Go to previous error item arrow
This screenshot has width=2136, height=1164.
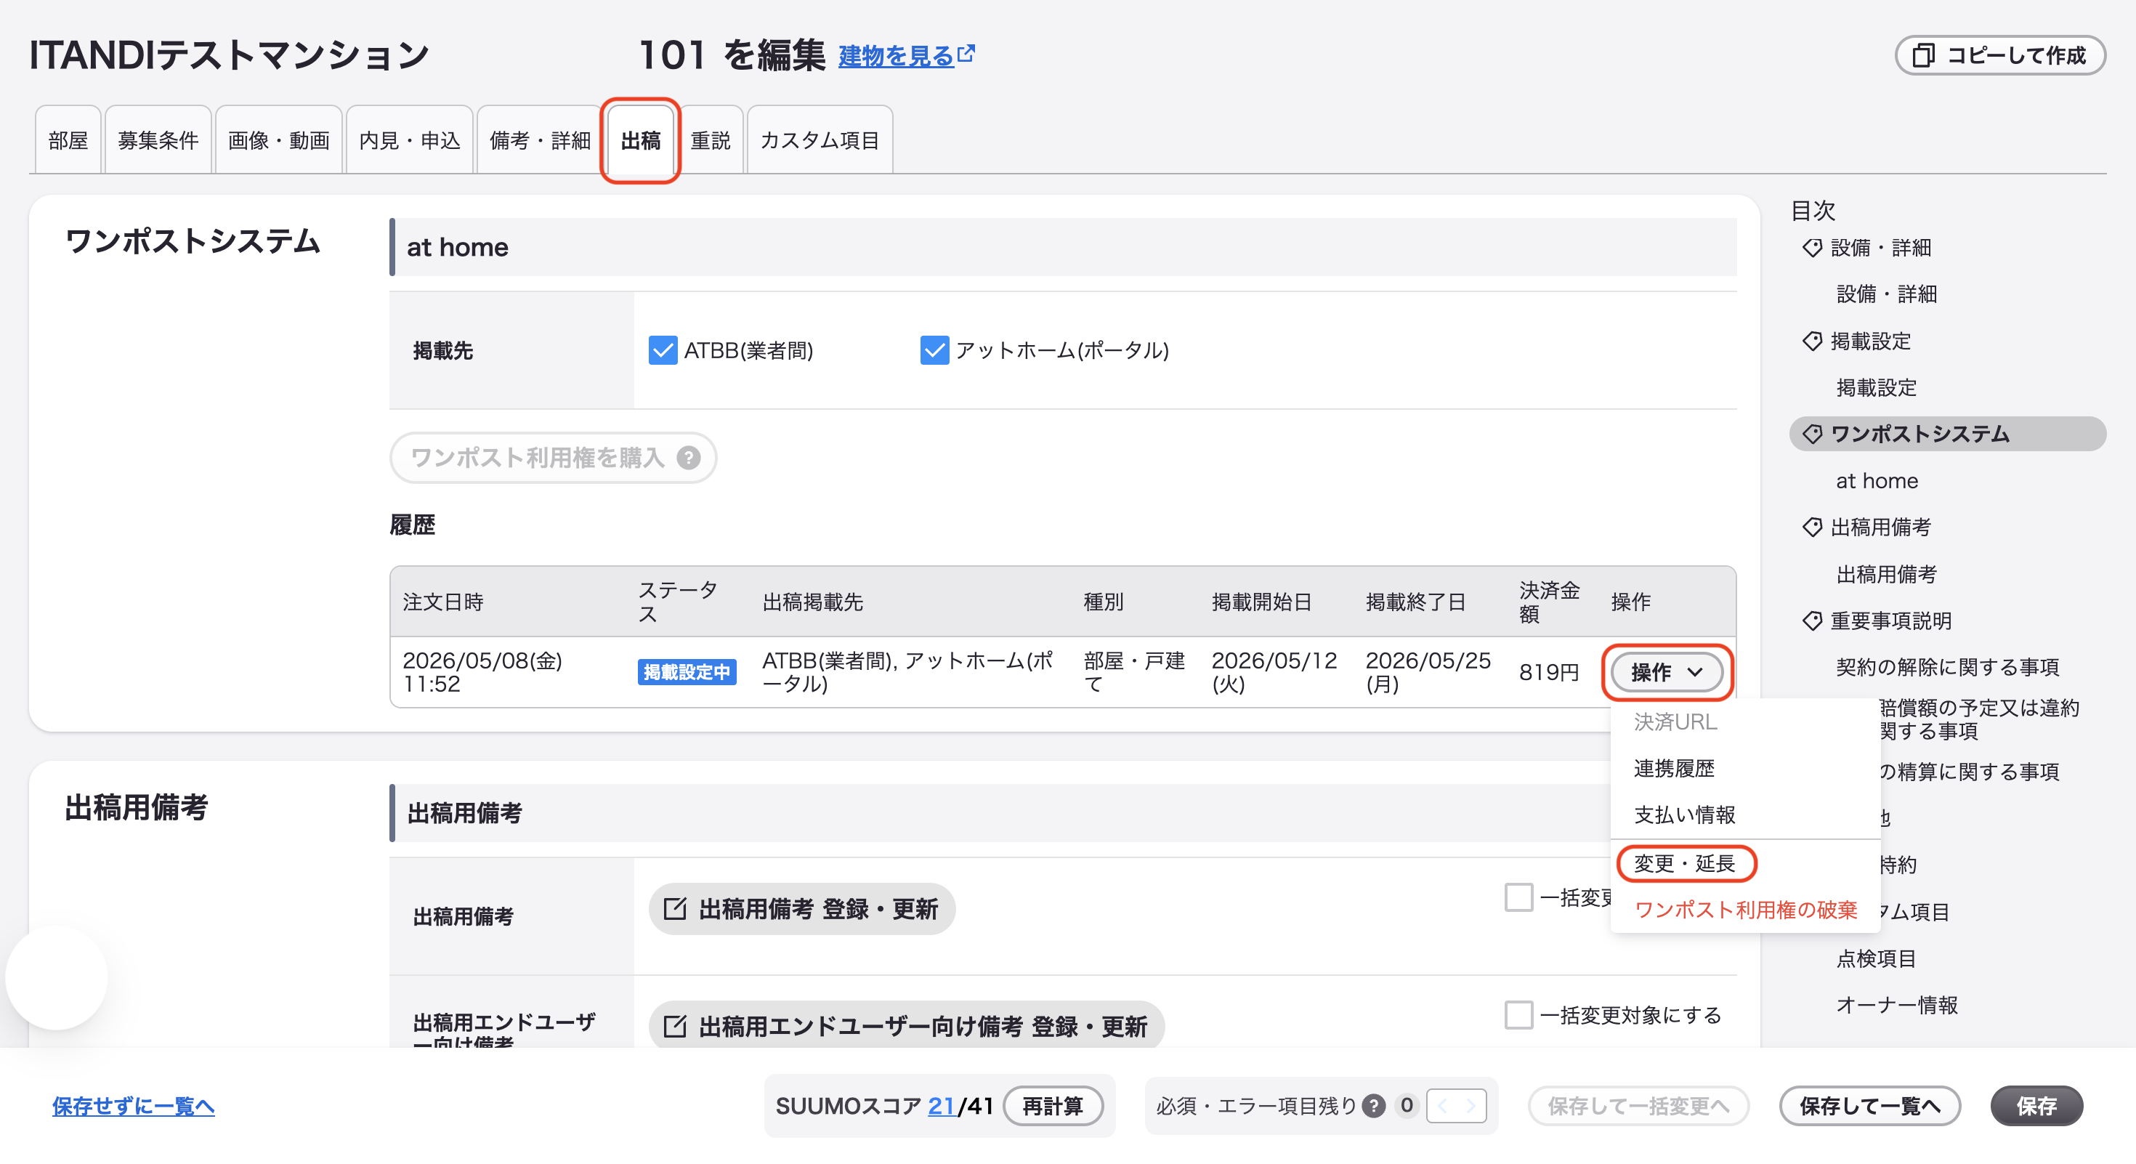pyautogui.click(x=1442, y=1106)
